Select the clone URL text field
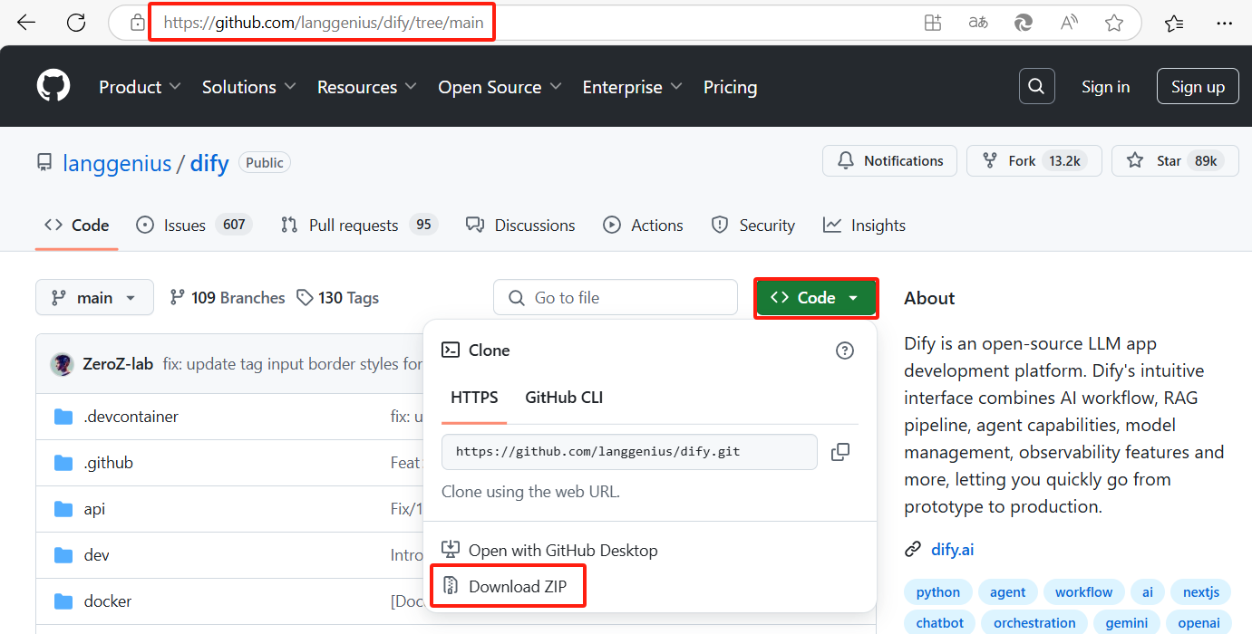 click(x=629, y=451)
